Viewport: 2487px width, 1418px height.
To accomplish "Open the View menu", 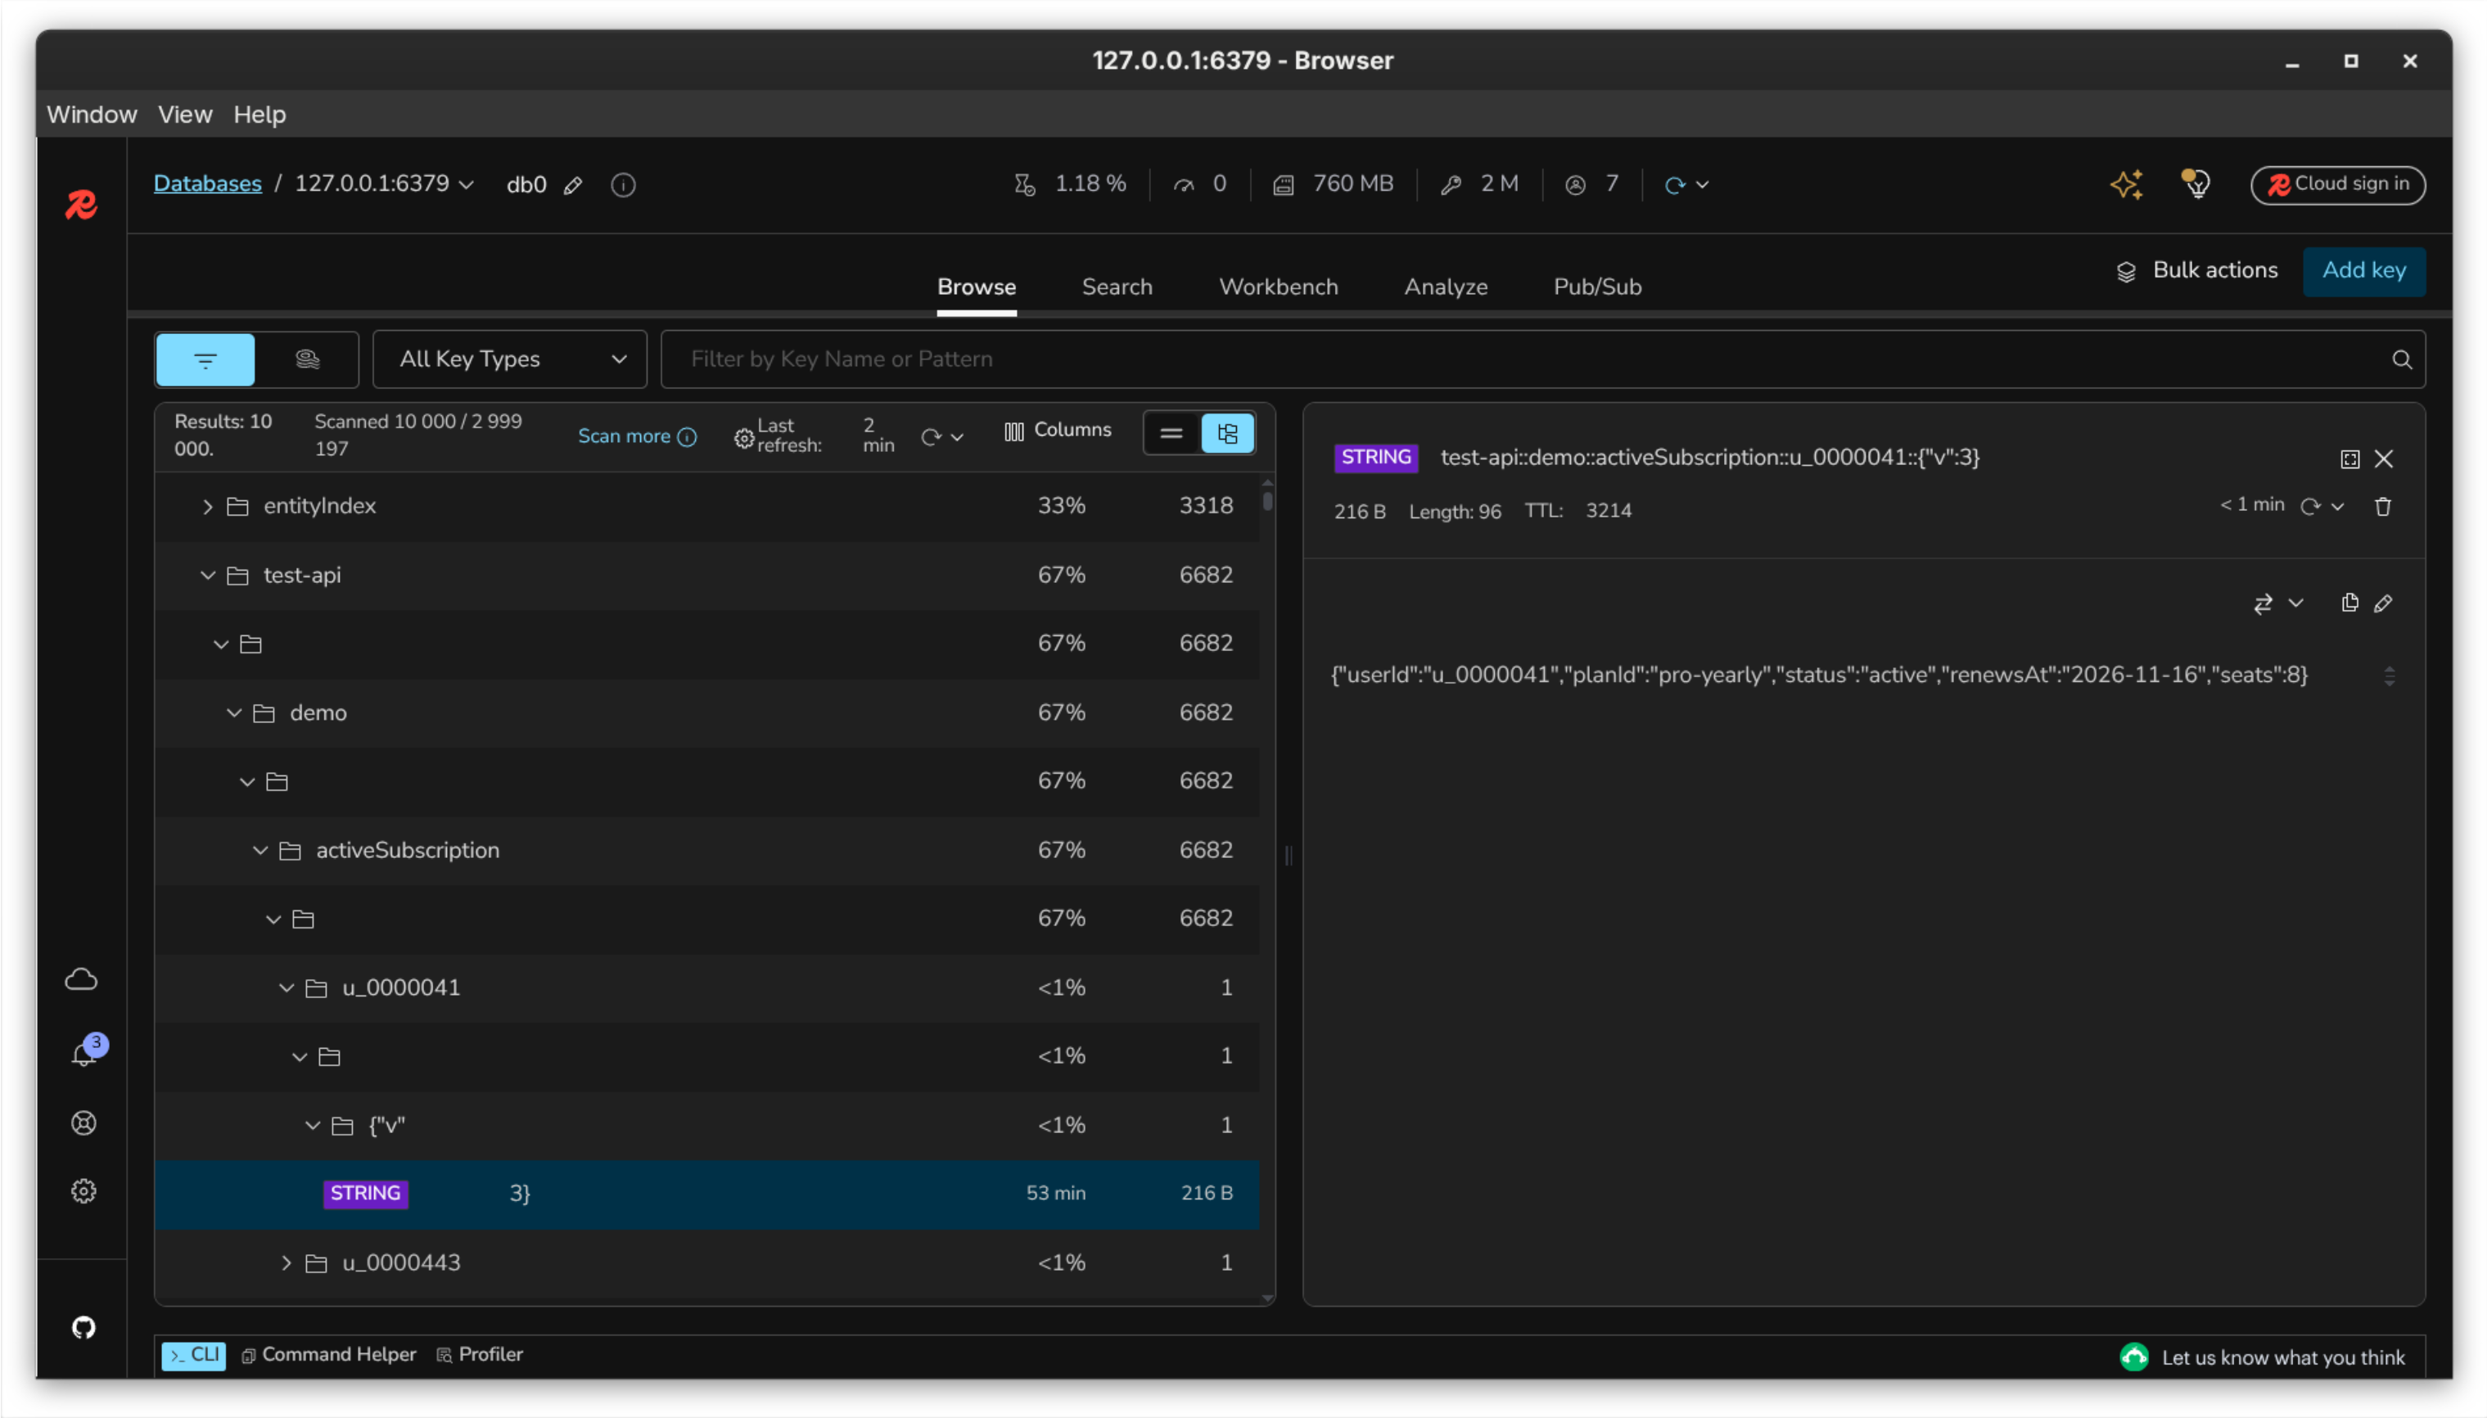I will (185, 114).
